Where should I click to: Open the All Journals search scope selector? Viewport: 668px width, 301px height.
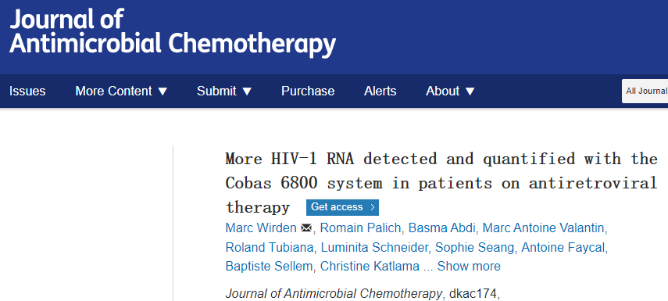tap(645, 91)
